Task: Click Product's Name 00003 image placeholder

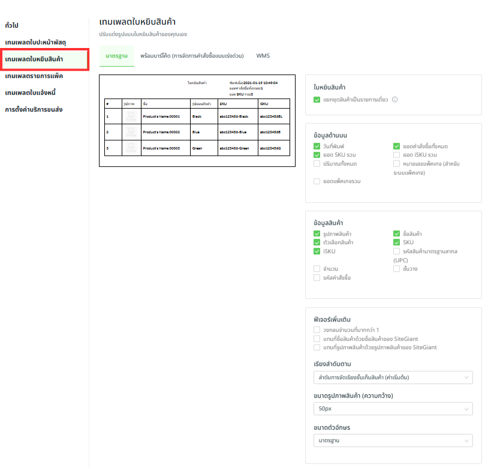Action: pyautogui.click(x=131, y=148)
